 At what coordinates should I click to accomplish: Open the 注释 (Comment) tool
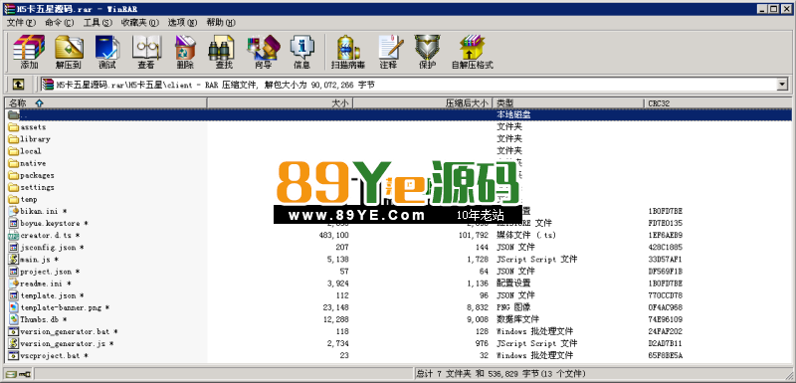pyautogui.click(x=388, y=52)
